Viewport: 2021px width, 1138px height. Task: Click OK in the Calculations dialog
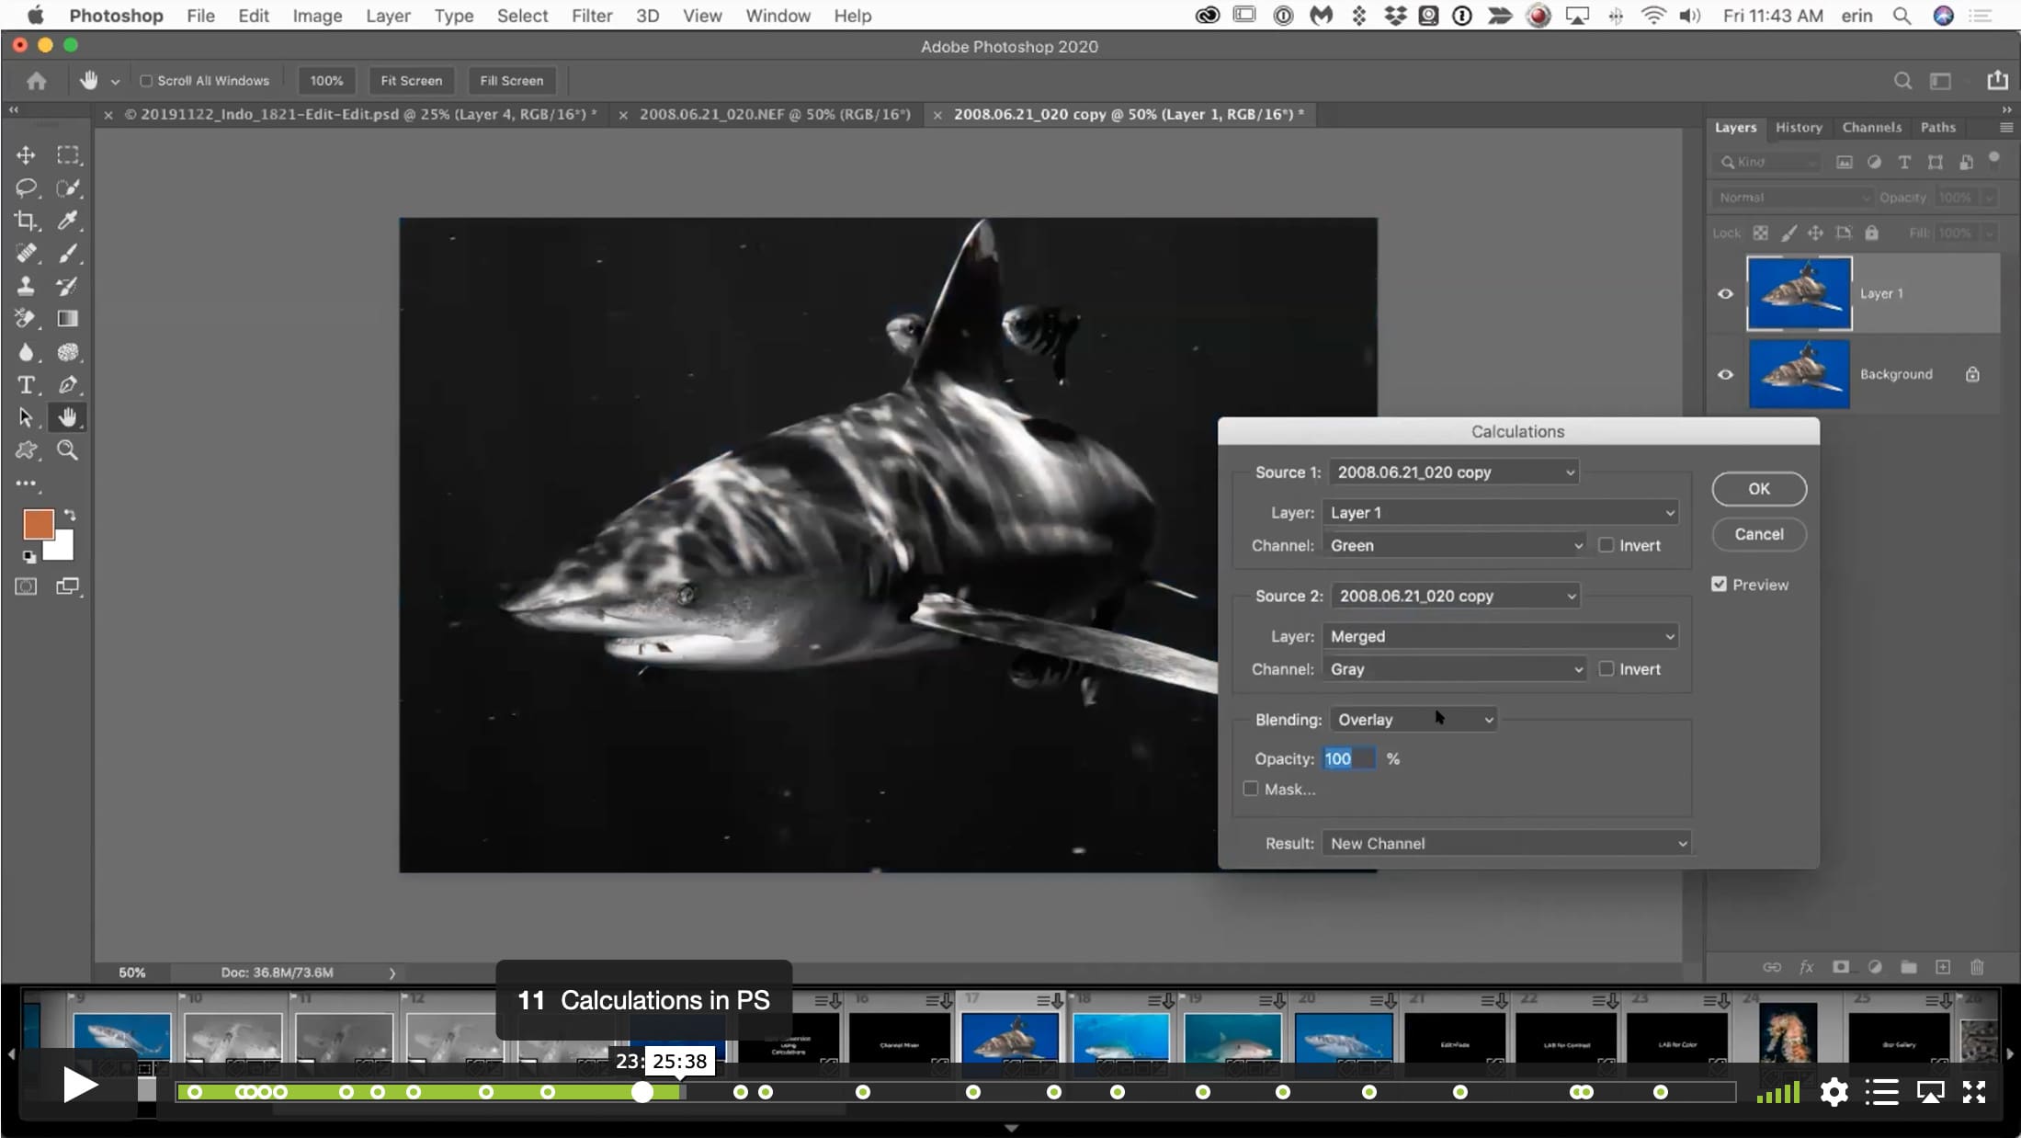[x=1758, y=489]
